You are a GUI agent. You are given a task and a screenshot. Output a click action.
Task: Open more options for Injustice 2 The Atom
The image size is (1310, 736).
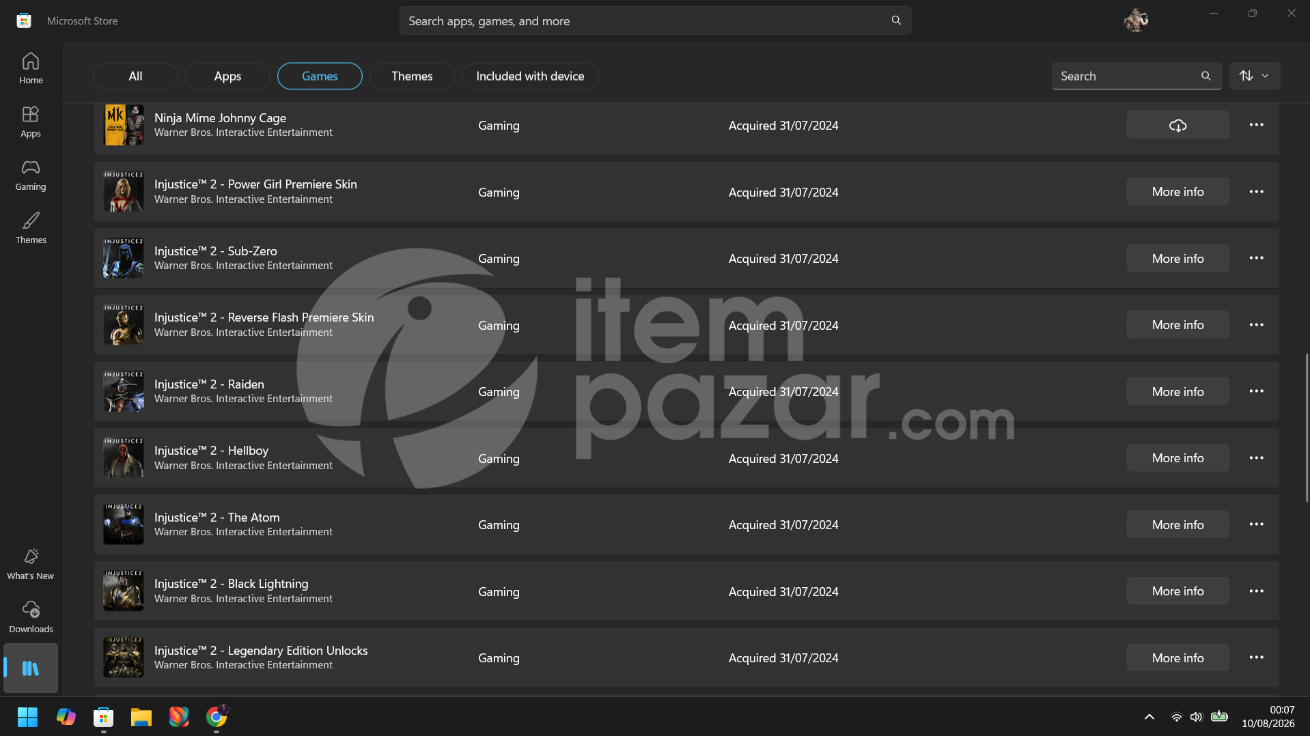pyautogui.click(x=1256, y=524)
